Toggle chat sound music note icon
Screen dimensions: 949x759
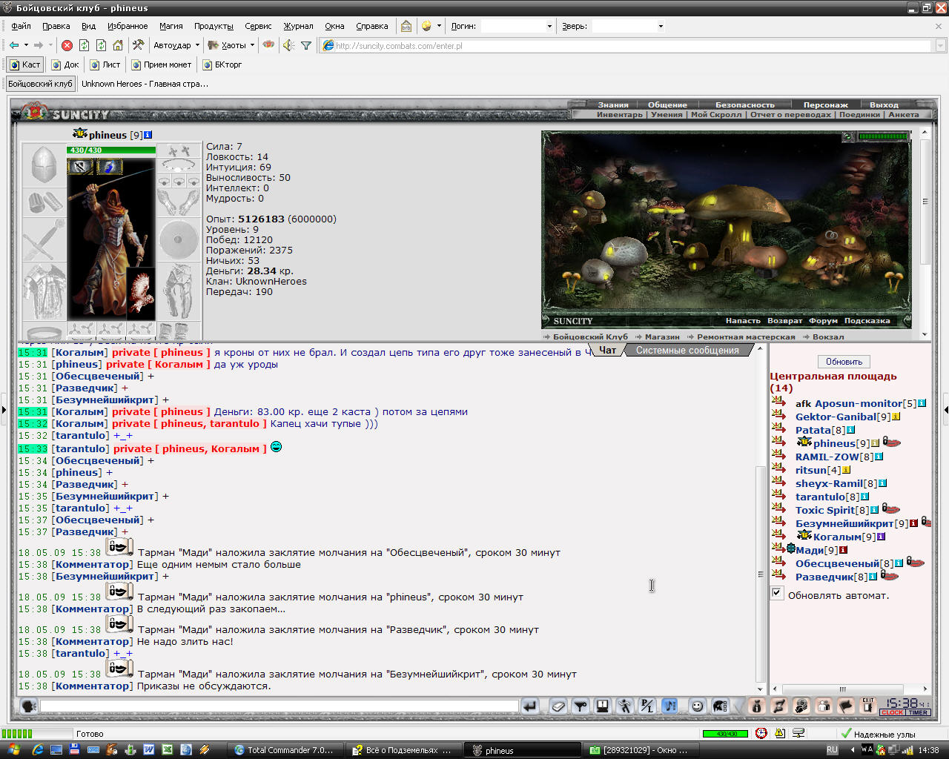click(x=669, y=706)
